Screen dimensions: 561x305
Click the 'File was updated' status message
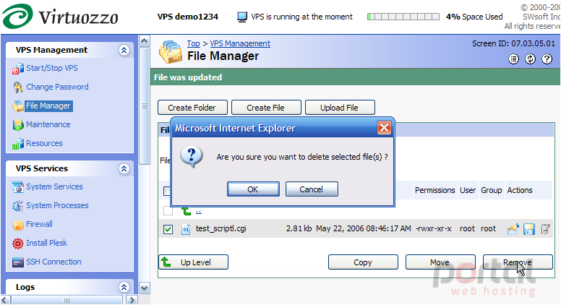(x=188, y=77)
